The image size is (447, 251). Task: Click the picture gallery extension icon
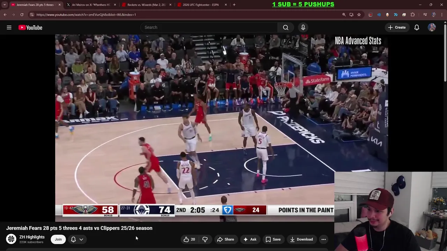point(404,15)
